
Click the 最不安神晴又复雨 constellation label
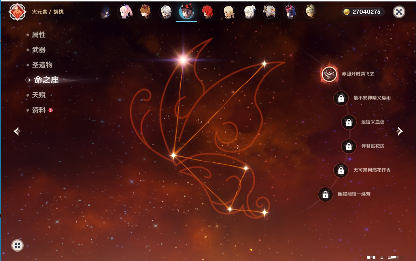tap(372, 98)
